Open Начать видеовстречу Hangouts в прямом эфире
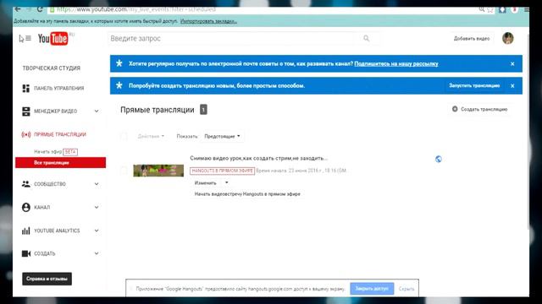The width and height of the screenshot is (542, 304). click(247, 194)
